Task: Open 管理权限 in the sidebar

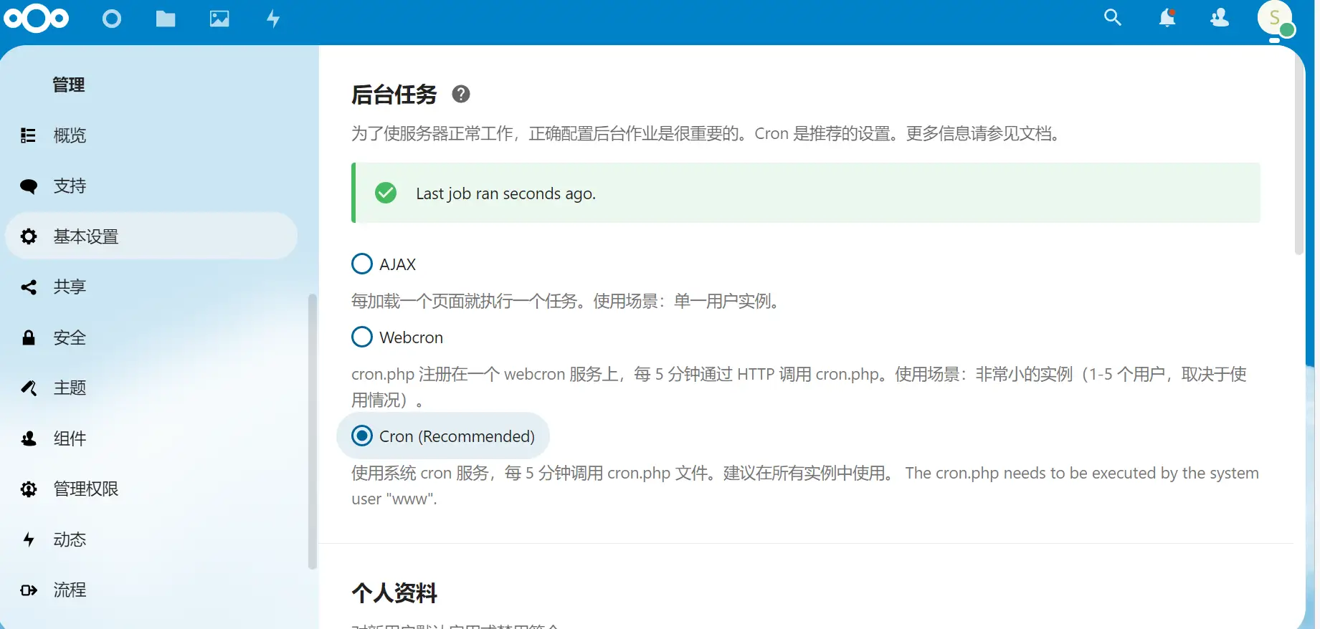Action: (85, 489)
